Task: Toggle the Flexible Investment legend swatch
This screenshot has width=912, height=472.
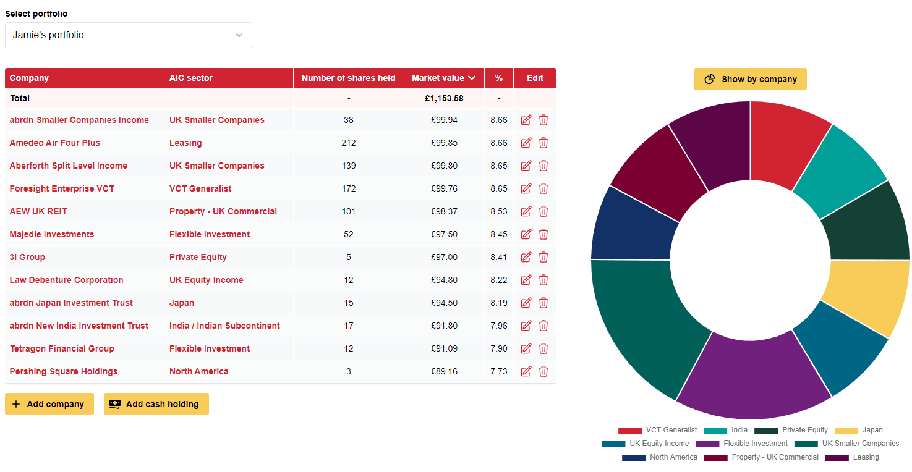Action: [707, 444]
